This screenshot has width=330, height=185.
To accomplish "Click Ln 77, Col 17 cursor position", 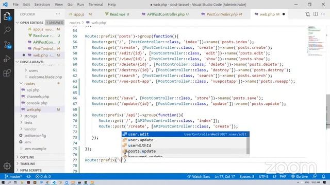I will 225,177.
